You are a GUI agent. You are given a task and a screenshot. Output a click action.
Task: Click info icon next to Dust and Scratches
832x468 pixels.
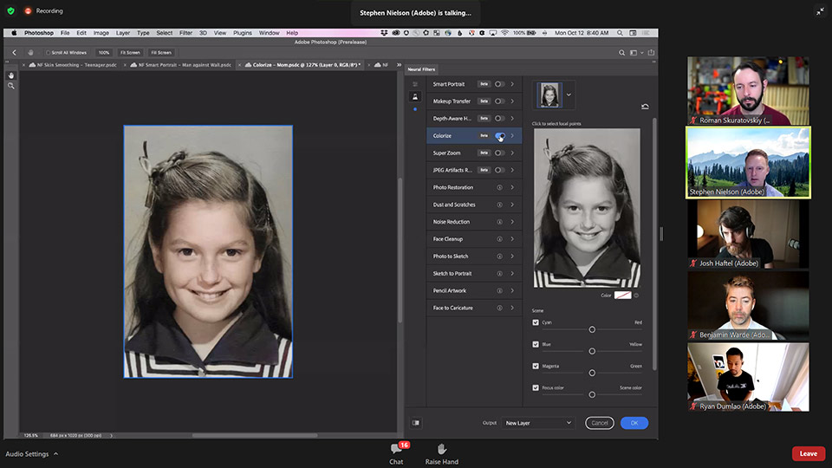[499, 205]
